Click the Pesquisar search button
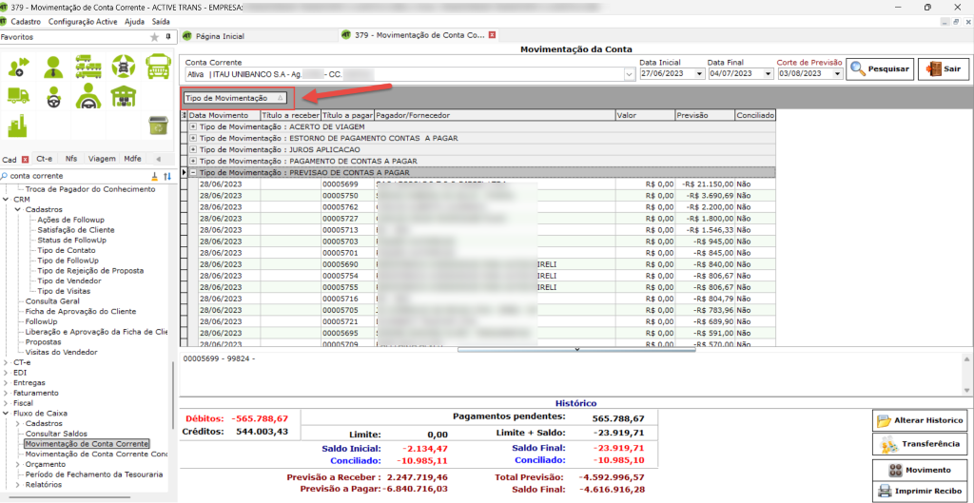Screen dimensions: 974x503 [879, 68]
